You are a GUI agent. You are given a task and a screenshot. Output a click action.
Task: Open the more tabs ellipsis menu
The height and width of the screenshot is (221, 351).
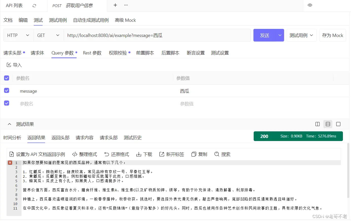point(126,5)
